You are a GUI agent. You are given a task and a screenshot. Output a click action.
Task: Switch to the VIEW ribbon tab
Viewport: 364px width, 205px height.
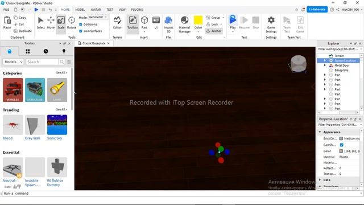[122, 10]
